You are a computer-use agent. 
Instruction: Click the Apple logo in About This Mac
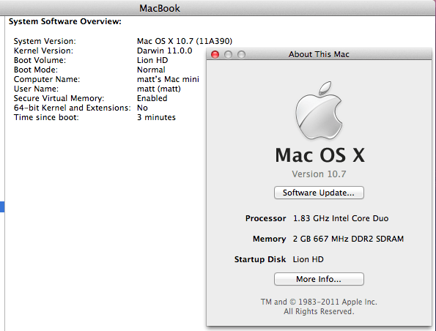pyautogui.click(x=319, y=111)
